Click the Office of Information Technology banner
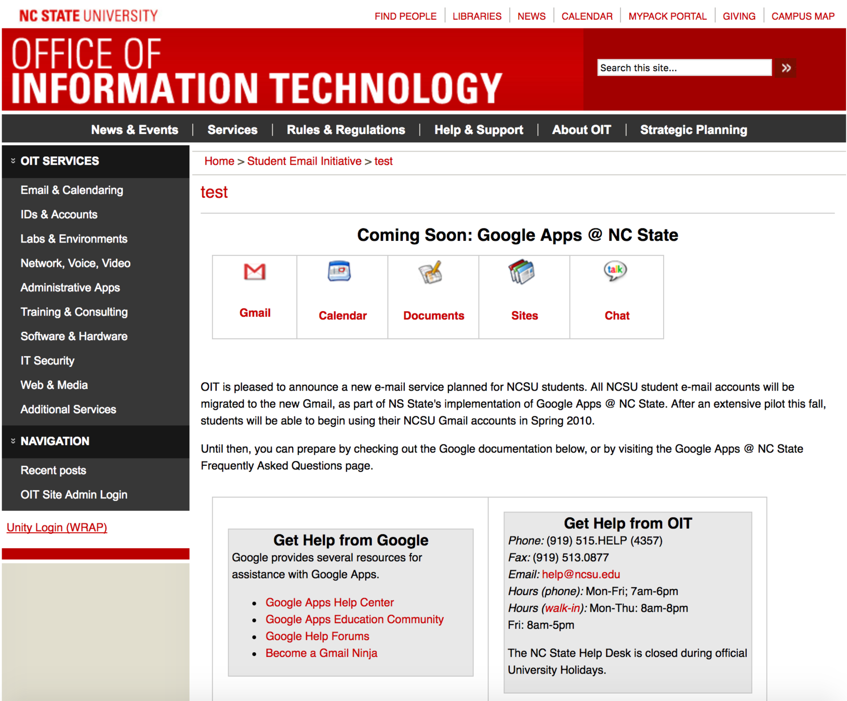 [x=257, y=71]
